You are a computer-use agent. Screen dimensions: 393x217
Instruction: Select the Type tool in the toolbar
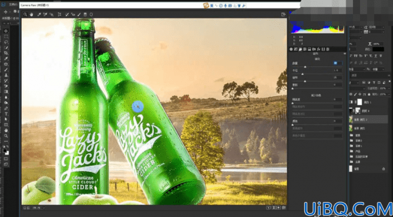coord(6,114)
